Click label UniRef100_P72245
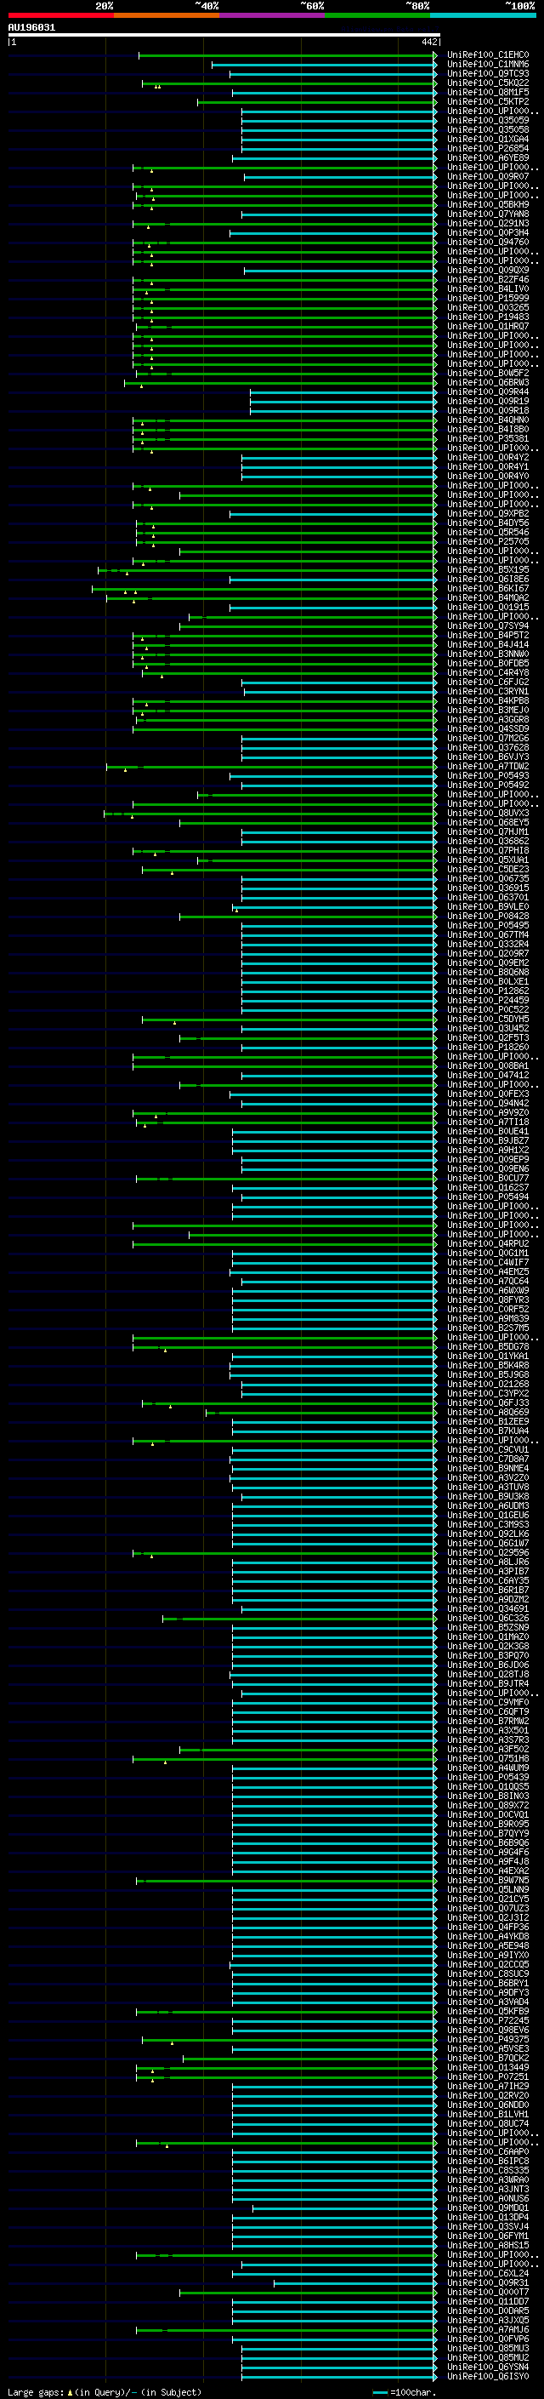The height and width of the screenshot is (2399, 544). 487,2021
